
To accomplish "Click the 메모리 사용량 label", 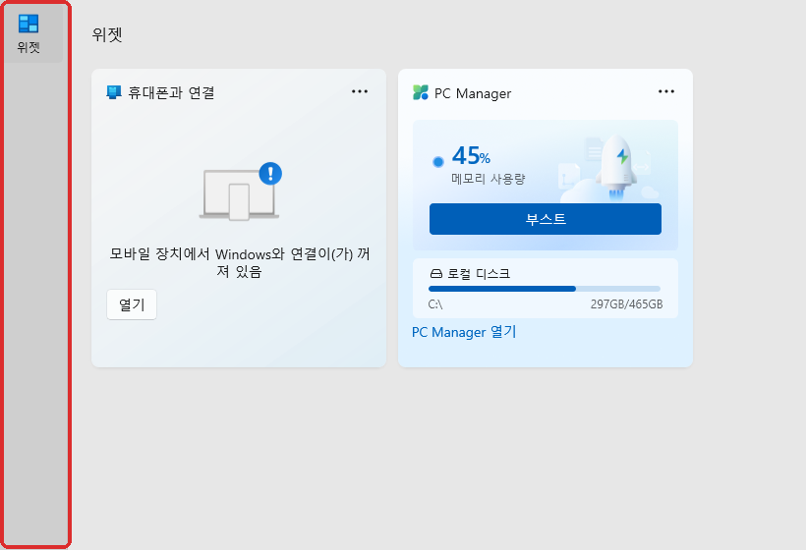I will (488, 179).
